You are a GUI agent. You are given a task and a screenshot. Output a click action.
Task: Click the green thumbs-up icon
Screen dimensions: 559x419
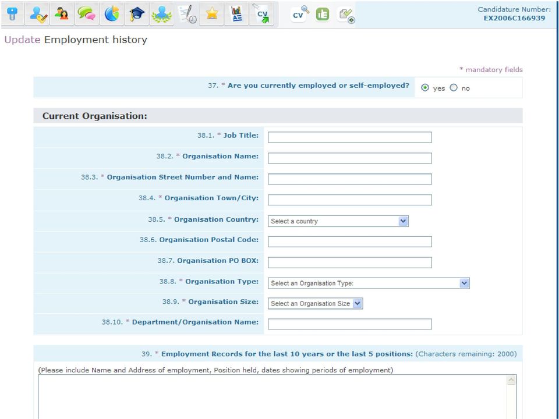pos(323,14)
